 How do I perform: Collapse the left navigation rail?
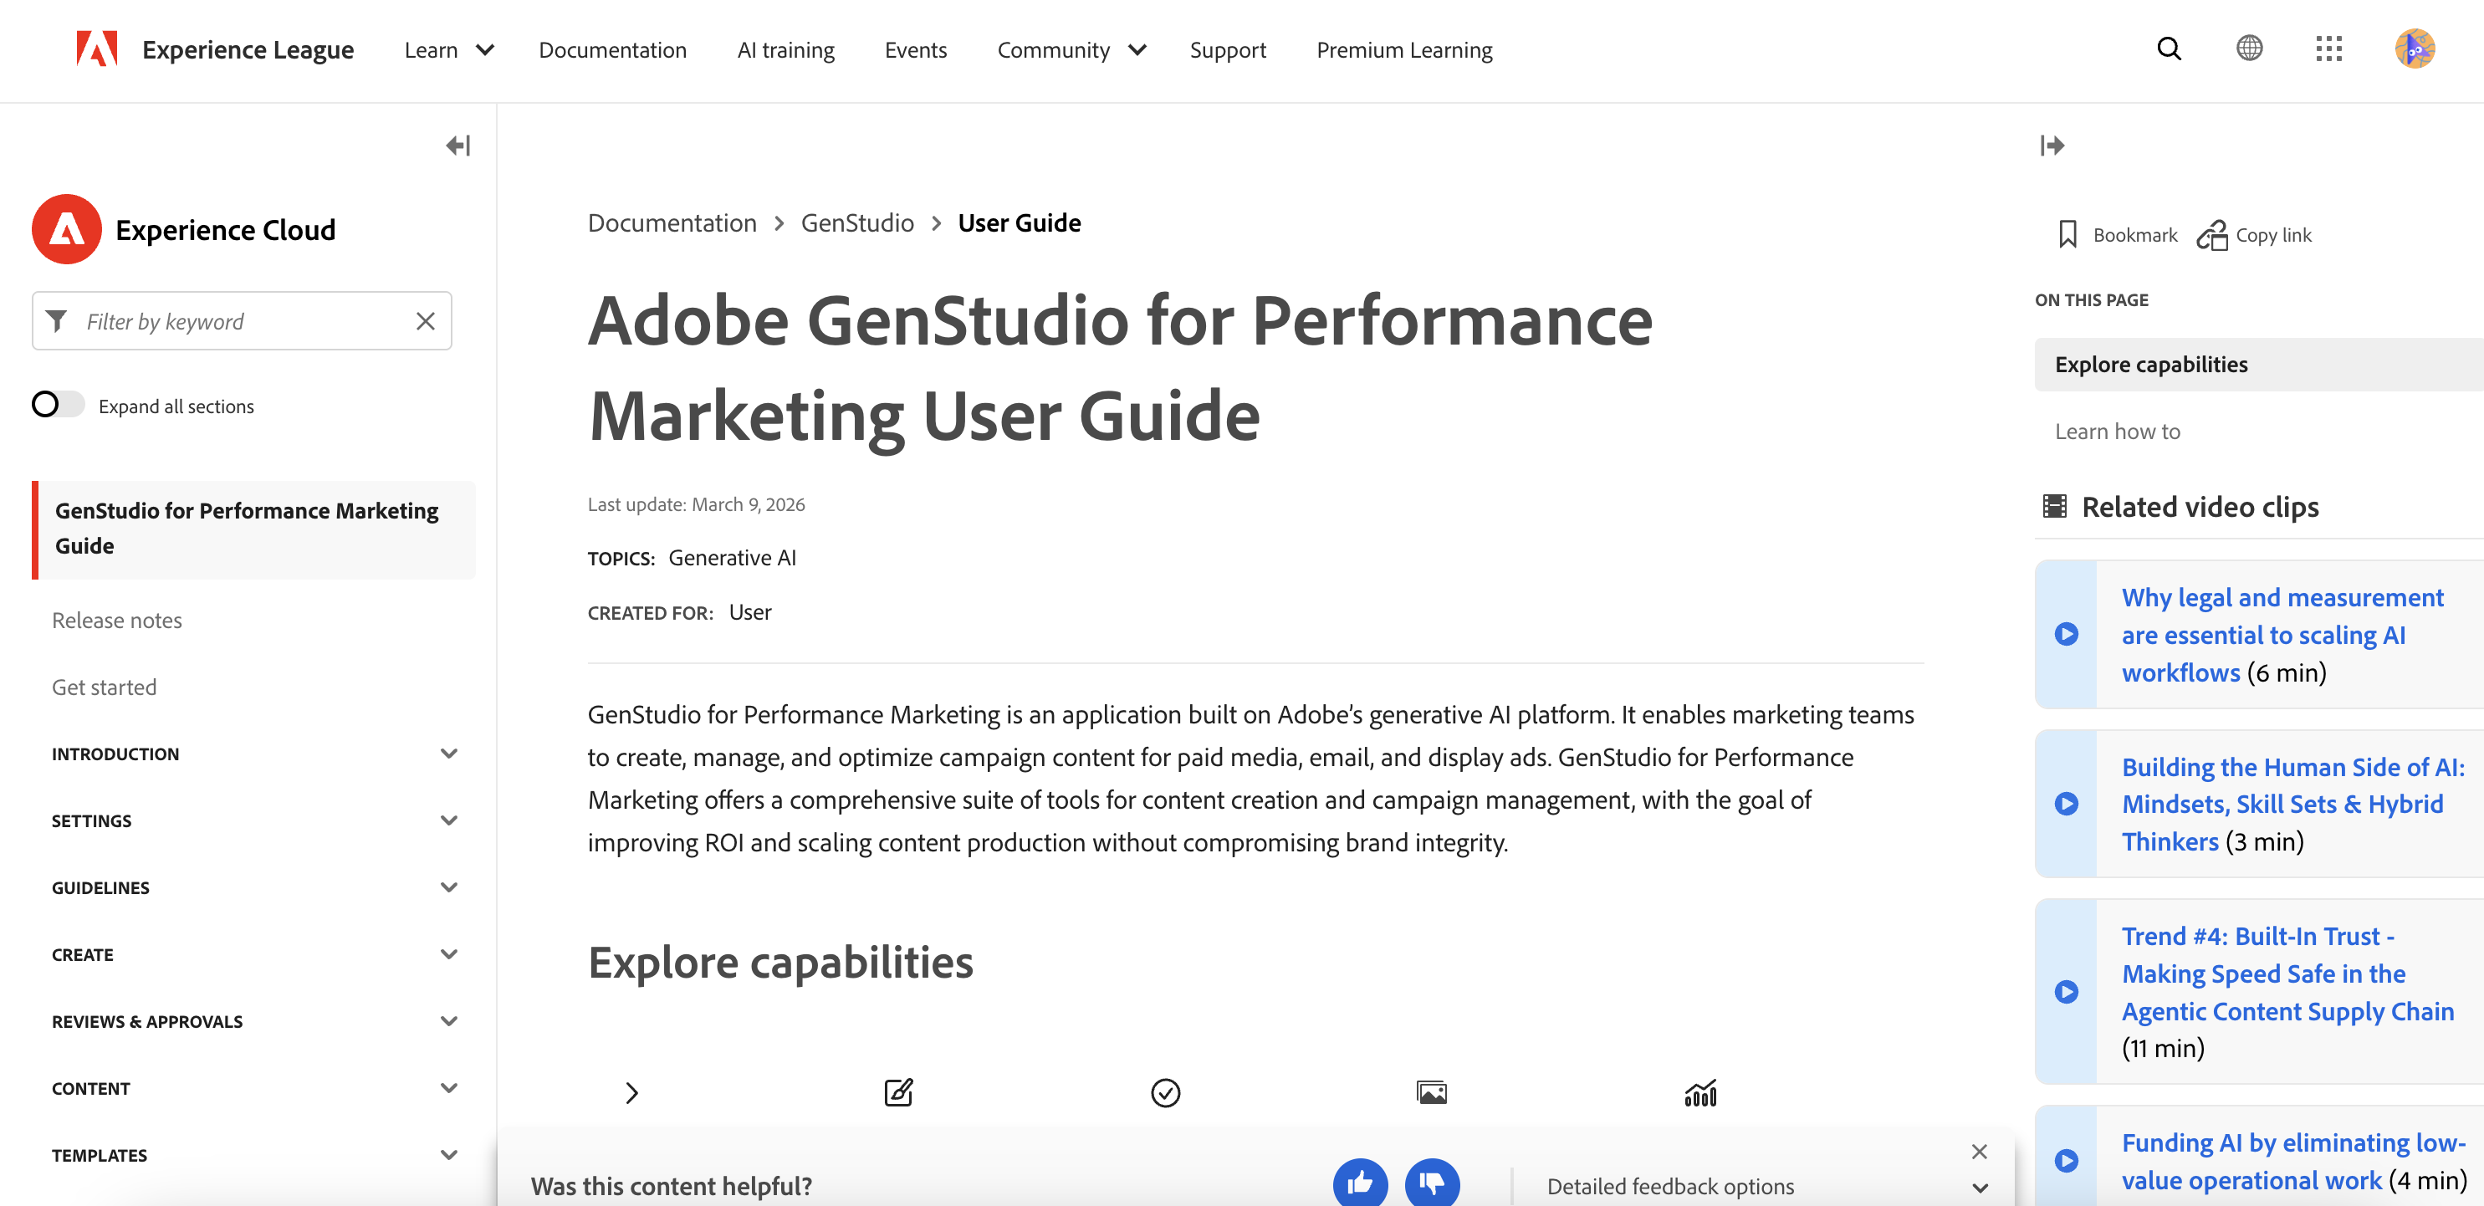pos(458,146)
